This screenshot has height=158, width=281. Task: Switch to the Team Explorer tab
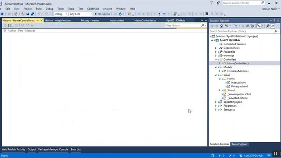pyautogui.click(x=239, y=144)
